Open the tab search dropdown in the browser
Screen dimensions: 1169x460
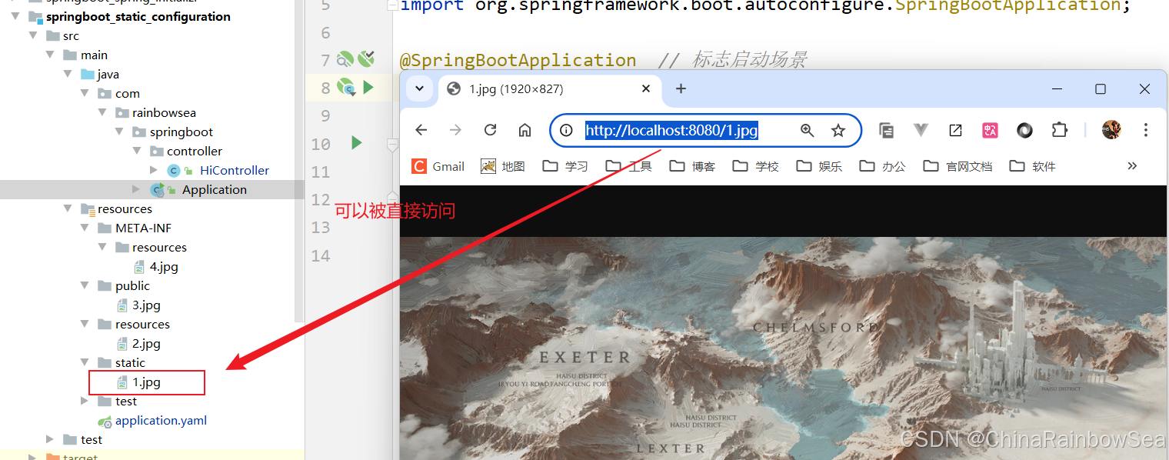click(x=419, y=88)
